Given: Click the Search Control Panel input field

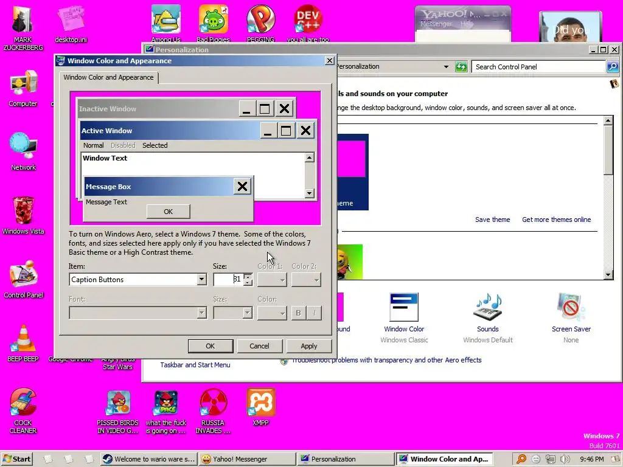Looking at the screenshot, I should pyautogui.click(x=538, y=67).
